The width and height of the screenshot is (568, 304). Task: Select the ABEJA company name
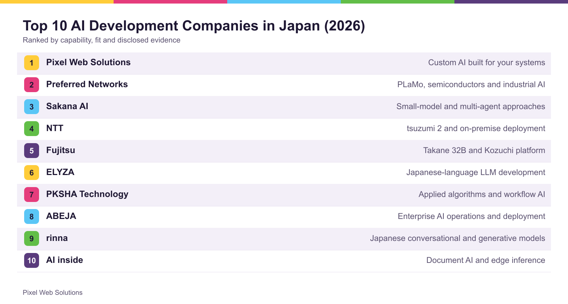(61, 216)
